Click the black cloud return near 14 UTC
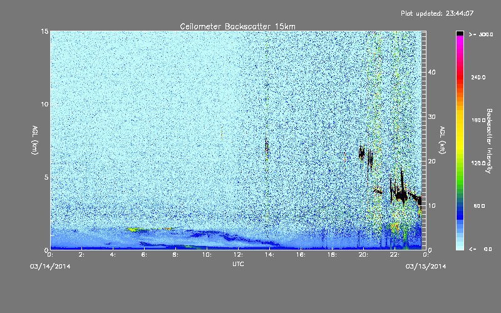 coord(267,146)
